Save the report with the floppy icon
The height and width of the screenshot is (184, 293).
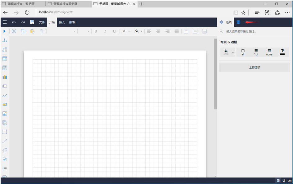(x=32, y=22)
